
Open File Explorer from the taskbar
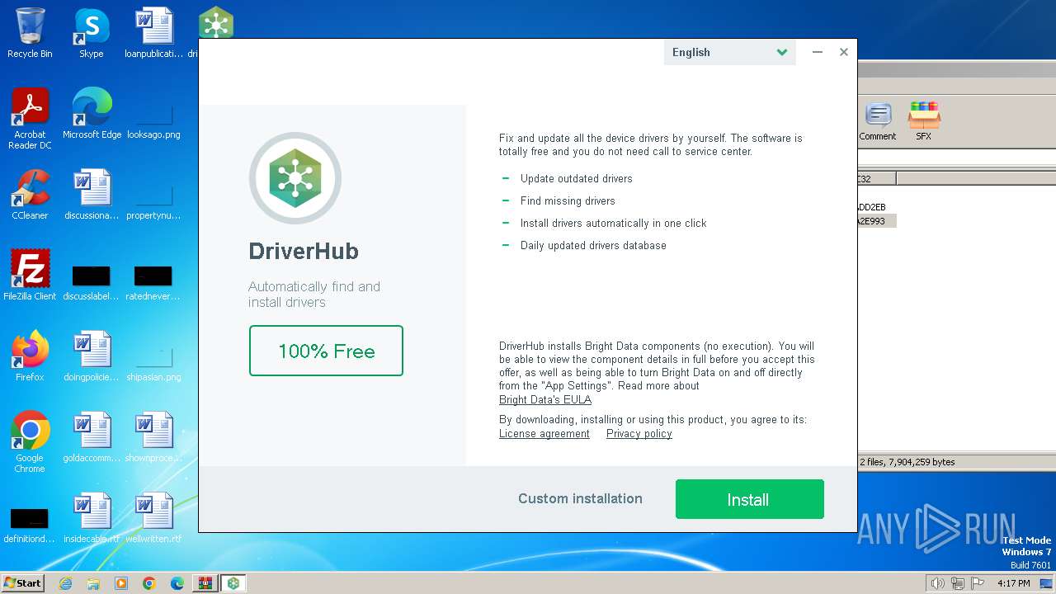click(x=93, y=583)
